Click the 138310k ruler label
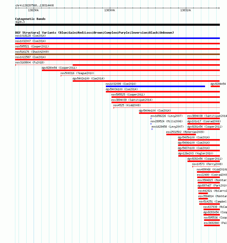227x243 pixels. [x=186, y=10]
